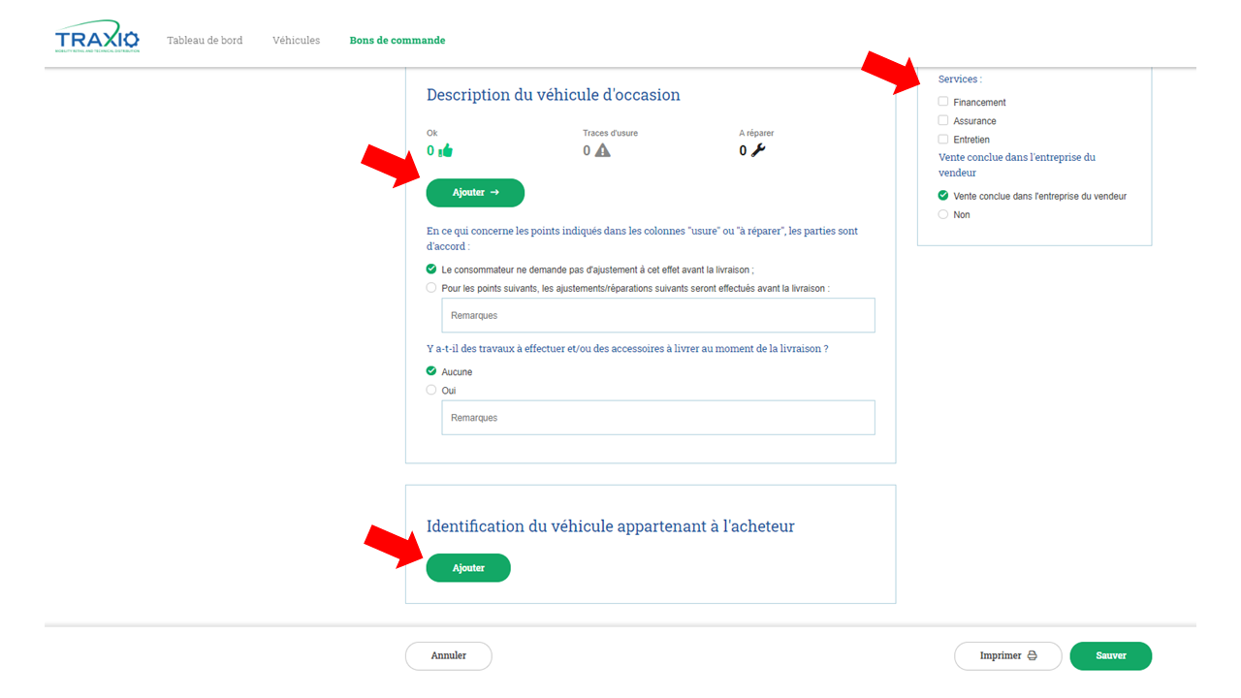Screen dimensions: 1241x698
Task: Click the wrench repair icon
Action: [x=758, y=150]
